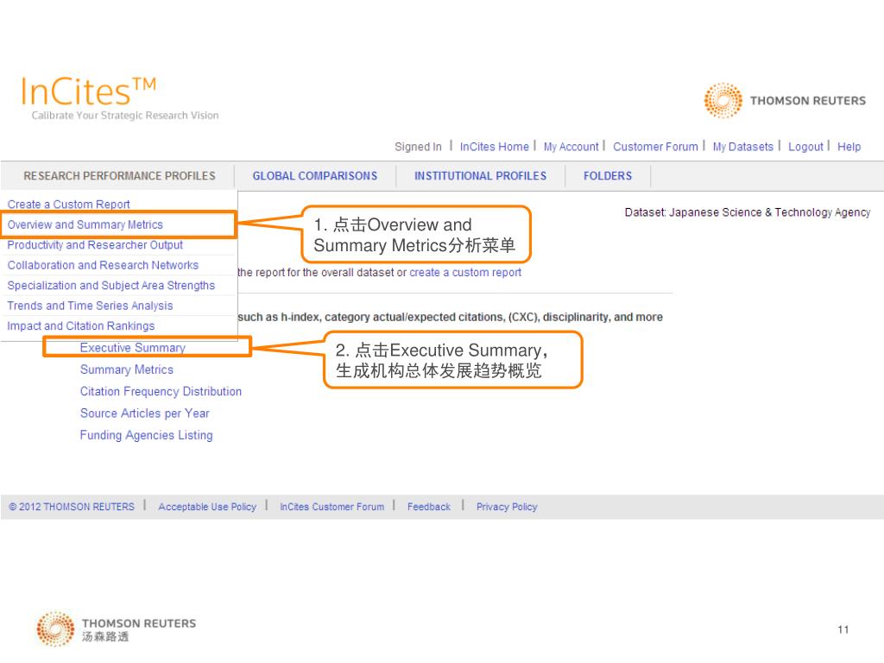Open the Executive Summary report
The width and height of the screenshot is (884, 663).
point(132,348)
